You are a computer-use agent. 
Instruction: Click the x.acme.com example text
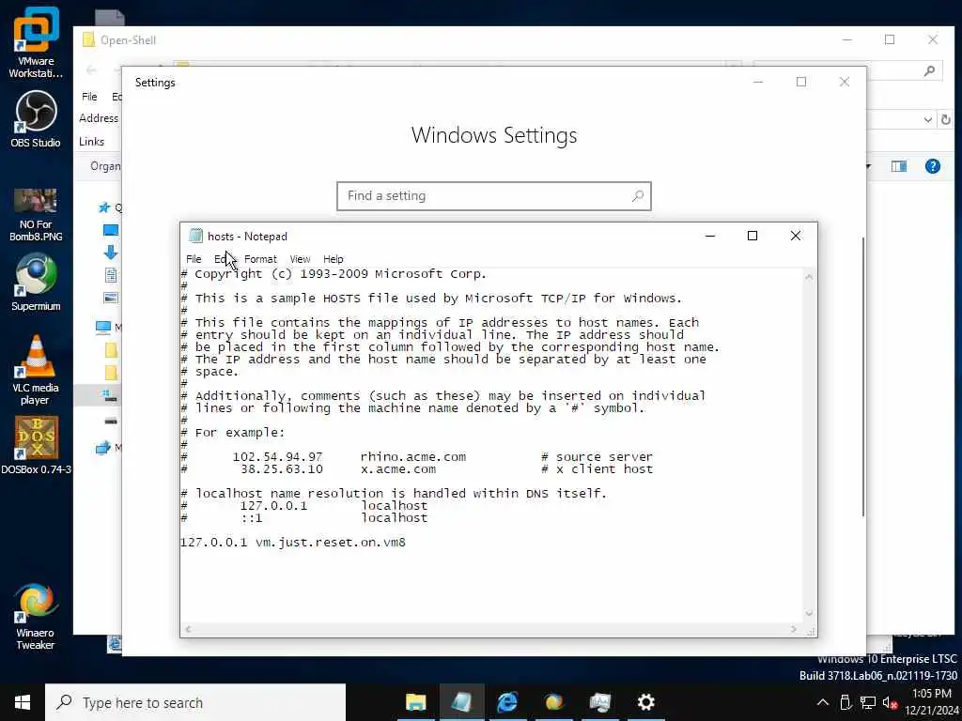(398, 469)
